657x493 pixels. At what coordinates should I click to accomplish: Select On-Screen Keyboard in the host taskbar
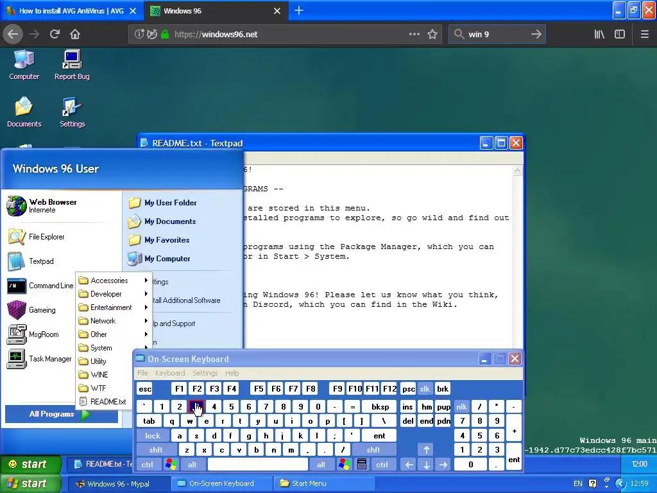[221, 483]
